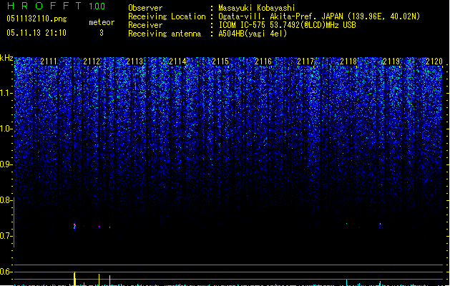Select the meteor count value 3
This screenshot has width=450, height=286.
pos(102,33)
